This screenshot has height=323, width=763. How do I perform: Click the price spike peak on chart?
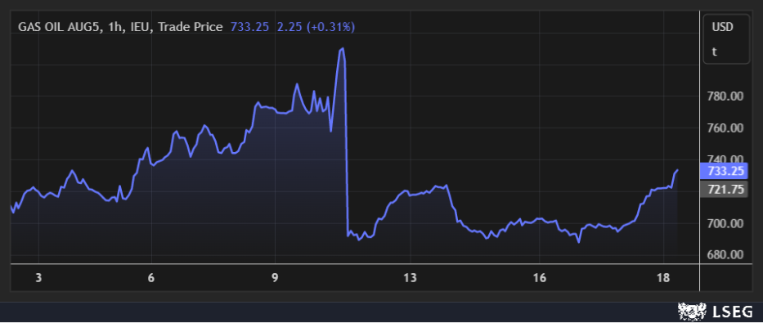pos(343,48)
